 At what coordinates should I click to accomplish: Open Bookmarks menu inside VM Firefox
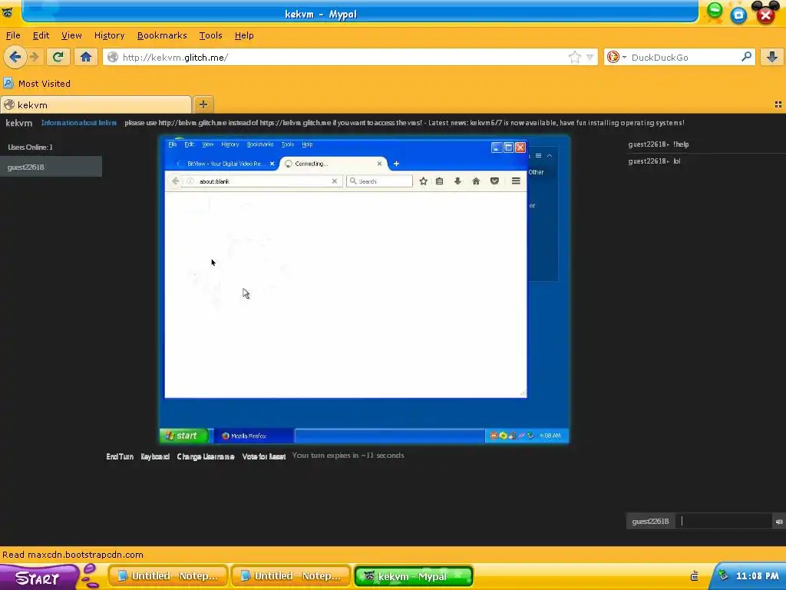pos(260,144)
